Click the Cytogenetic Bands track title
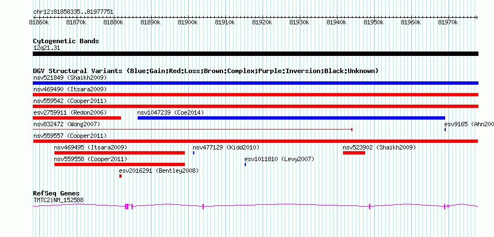This screenshot has width=494, height=237. coord(66,41)
